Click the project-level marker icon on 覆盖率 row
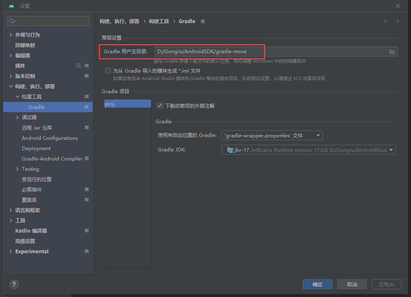Image resolution: width=411 pixels, height=297 pixels. 87,200
